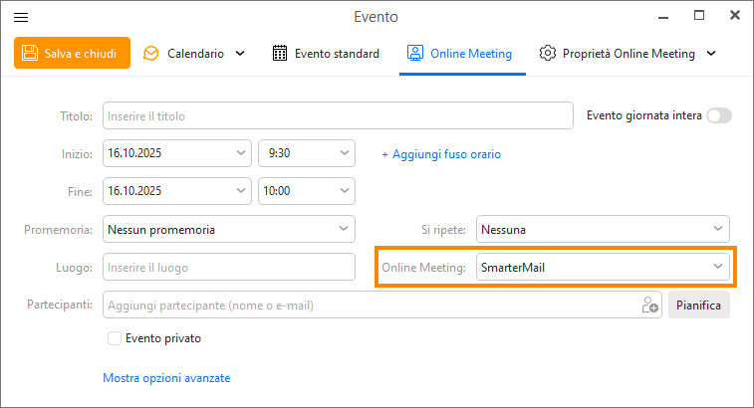The width and height of the screenshot is (754, 408).
Task: Check the Evento privato checkbox
Action: tap(115, 338)
